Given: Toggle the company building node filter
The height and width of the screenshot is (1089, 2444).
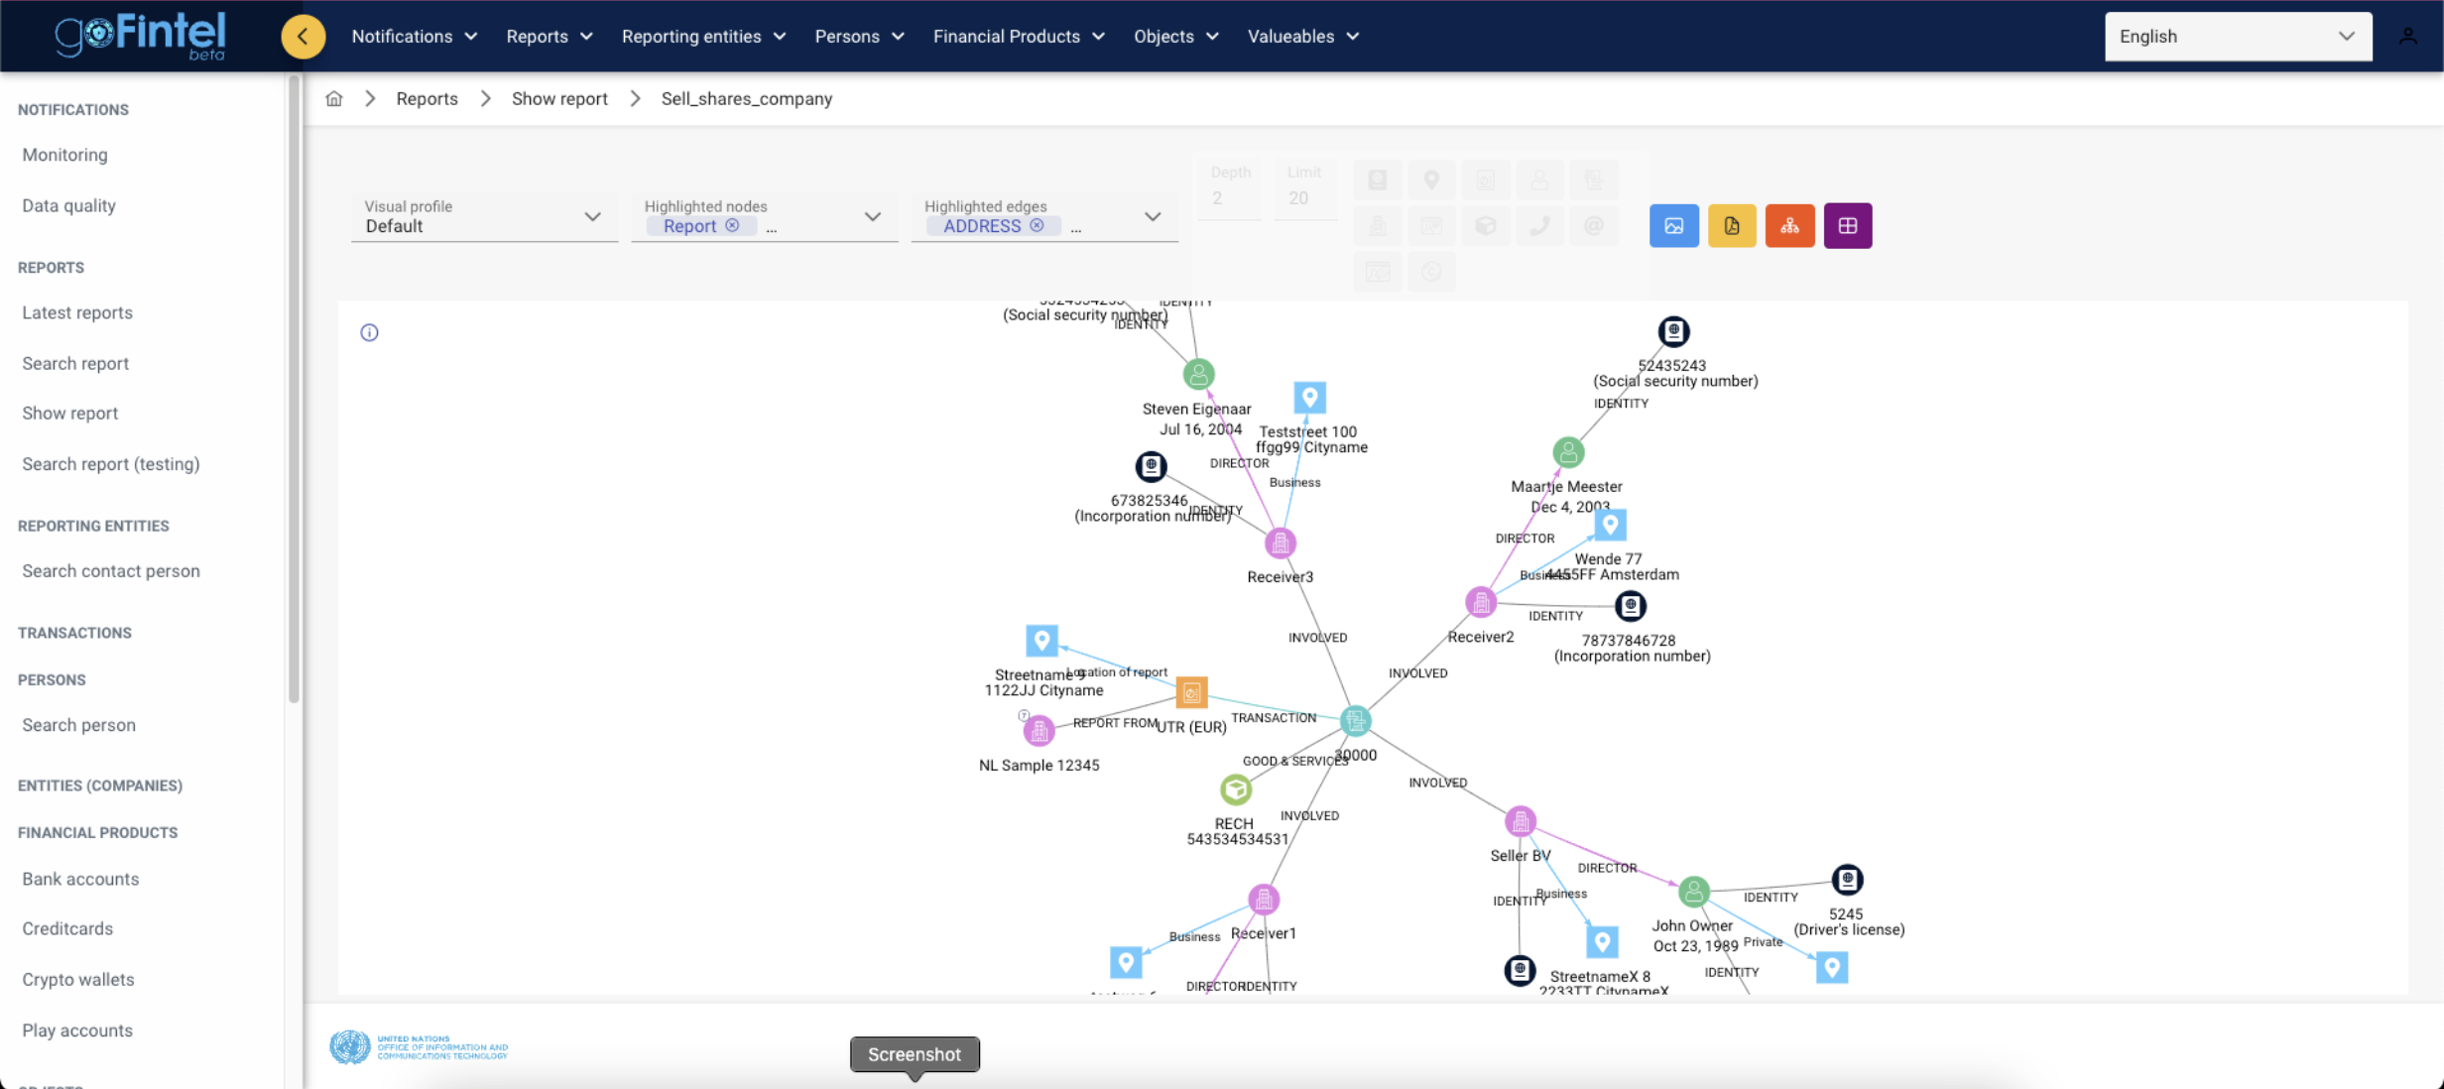Looking at the screenshot, I should 1377,226.
